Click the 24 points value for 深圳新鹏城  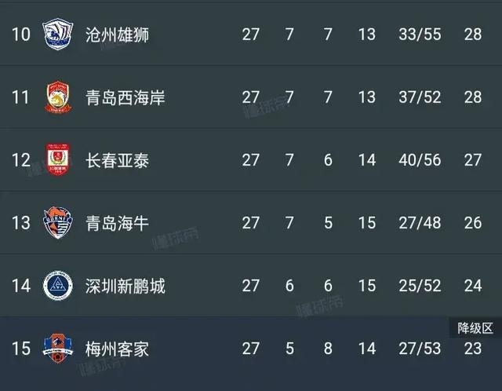pyautogui.click(x=472, y=286)
